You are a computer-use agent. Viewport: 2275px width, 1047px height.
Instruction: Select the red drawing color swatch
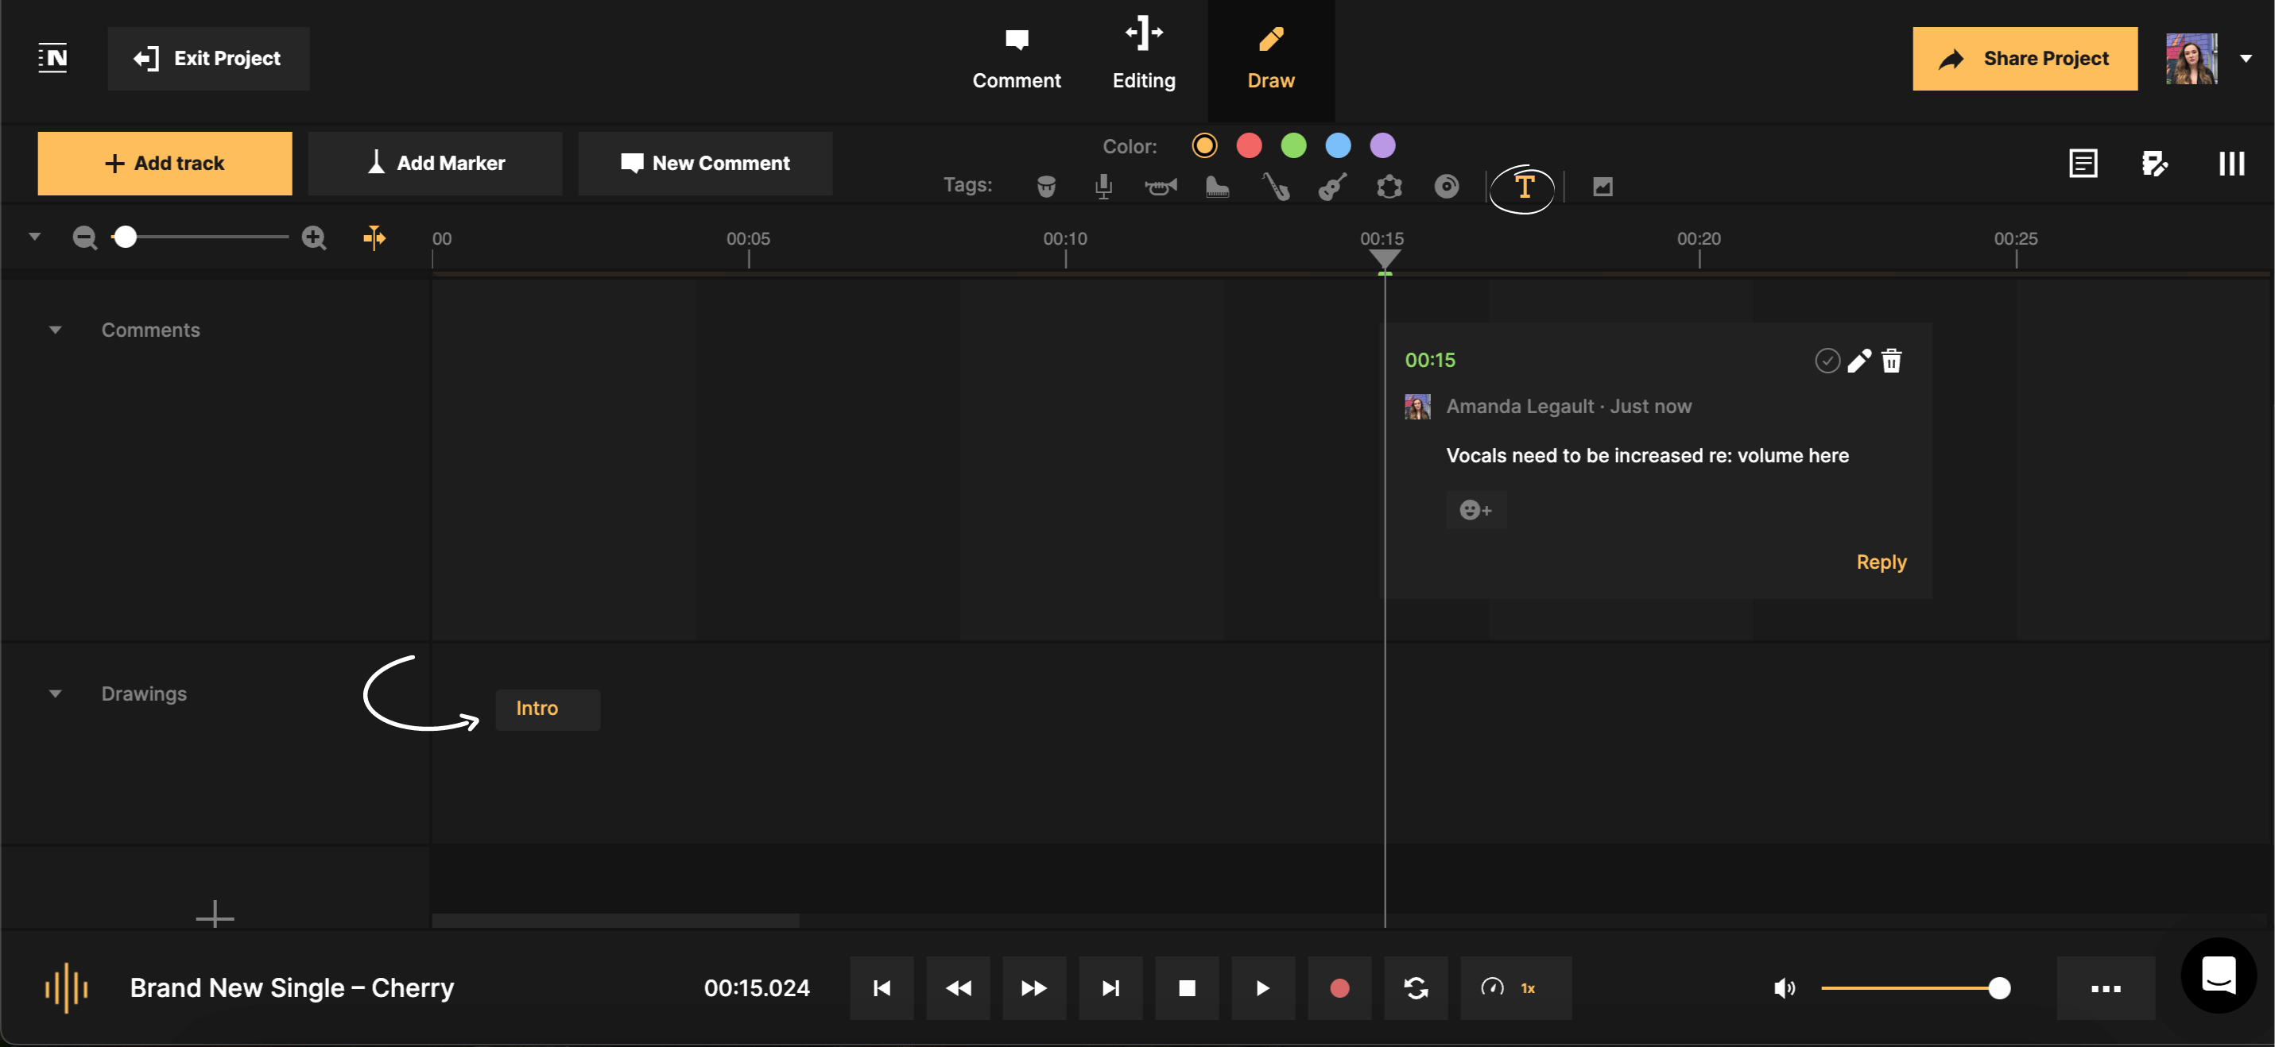click(1249, 145)
